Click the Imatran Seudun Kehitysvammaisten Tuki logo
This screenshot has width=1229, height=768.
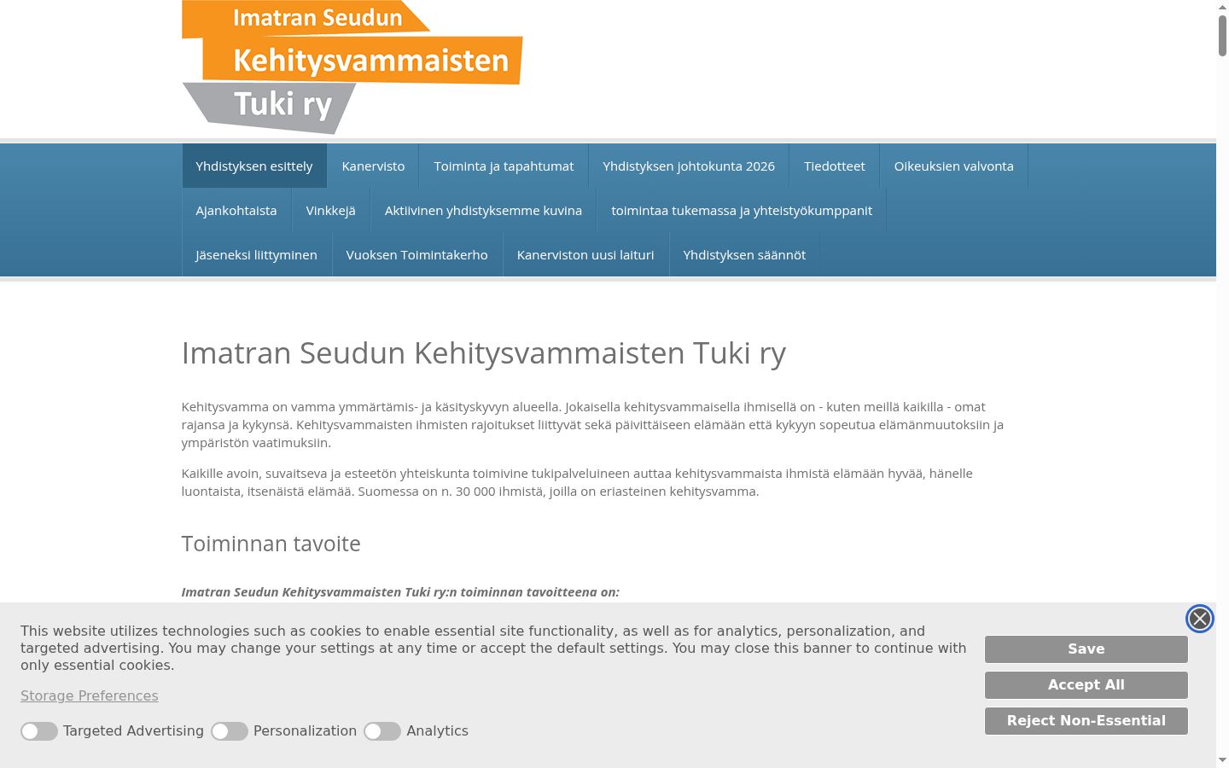coord(352,67)
